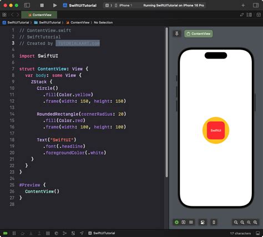Image resolution: width=263 pixels, height=237 pixels.
Task: Click the Text("SwiftUI") code line
Action: coord(57,140)
